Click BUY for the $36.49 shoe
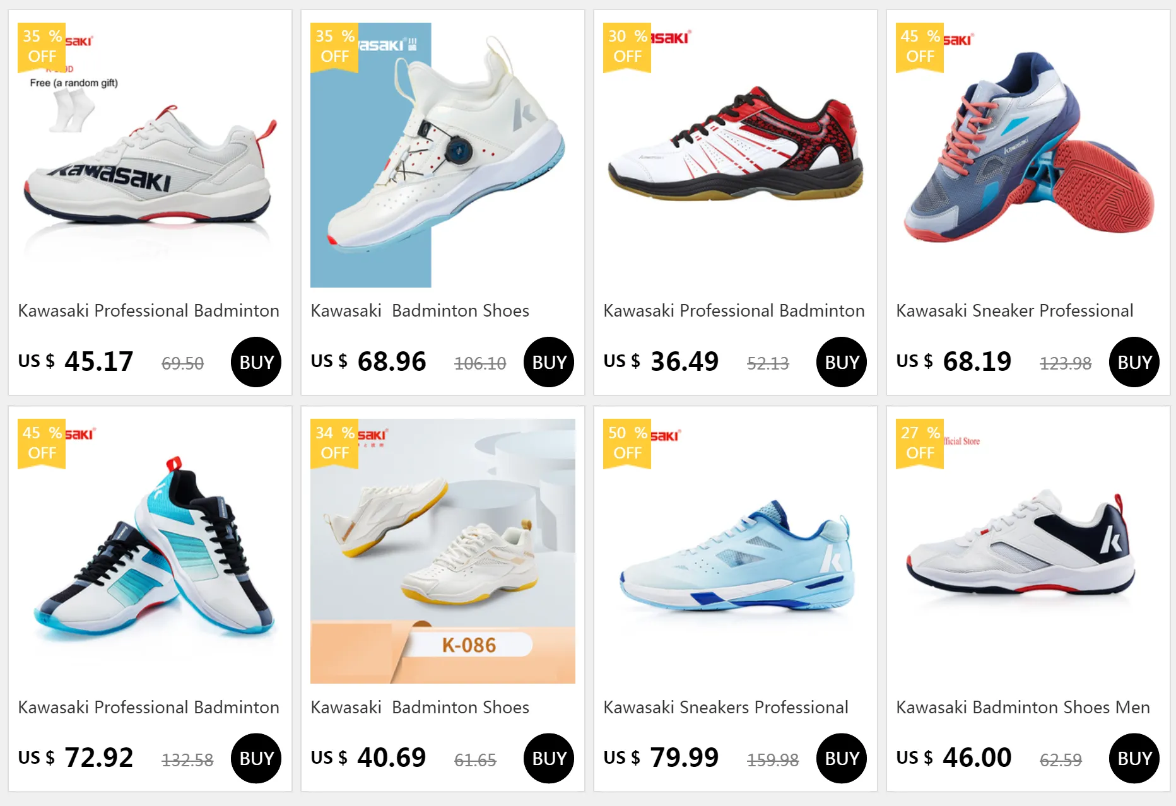The width and height of the screenshot is (1176, 806). click(x=842, y=362)
